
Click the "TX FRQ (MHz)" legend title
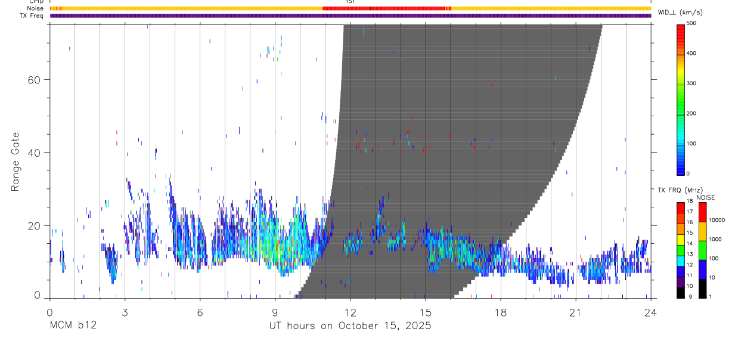(x=680, y=190)
